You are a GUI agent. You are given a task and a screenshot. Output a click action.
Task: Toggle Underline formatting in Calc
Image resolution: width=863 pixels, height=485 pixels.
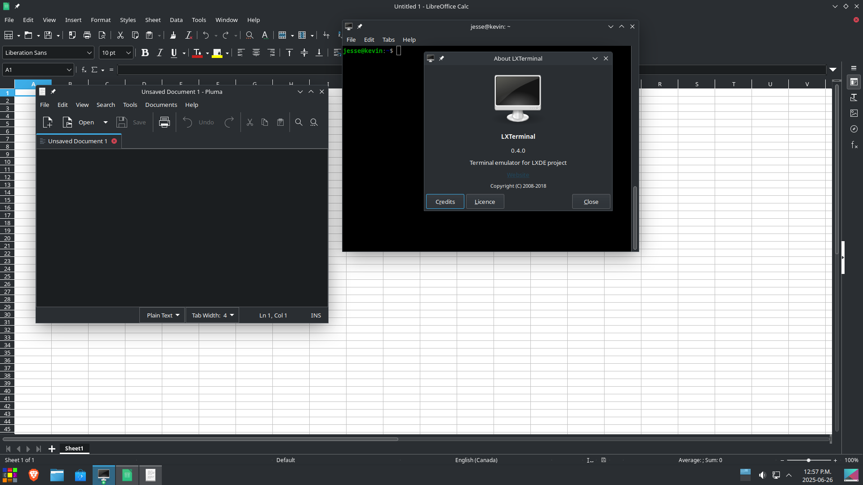174,53
